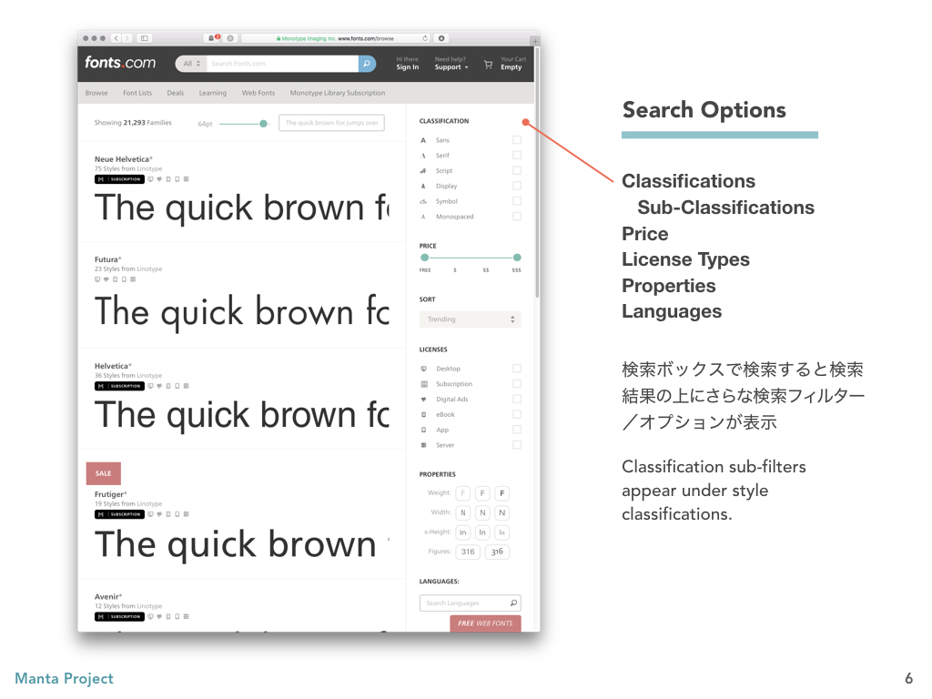The image size is (932, 699).
Task: Adjust the 64pt font size slider handle
Action: pos(263,124)
